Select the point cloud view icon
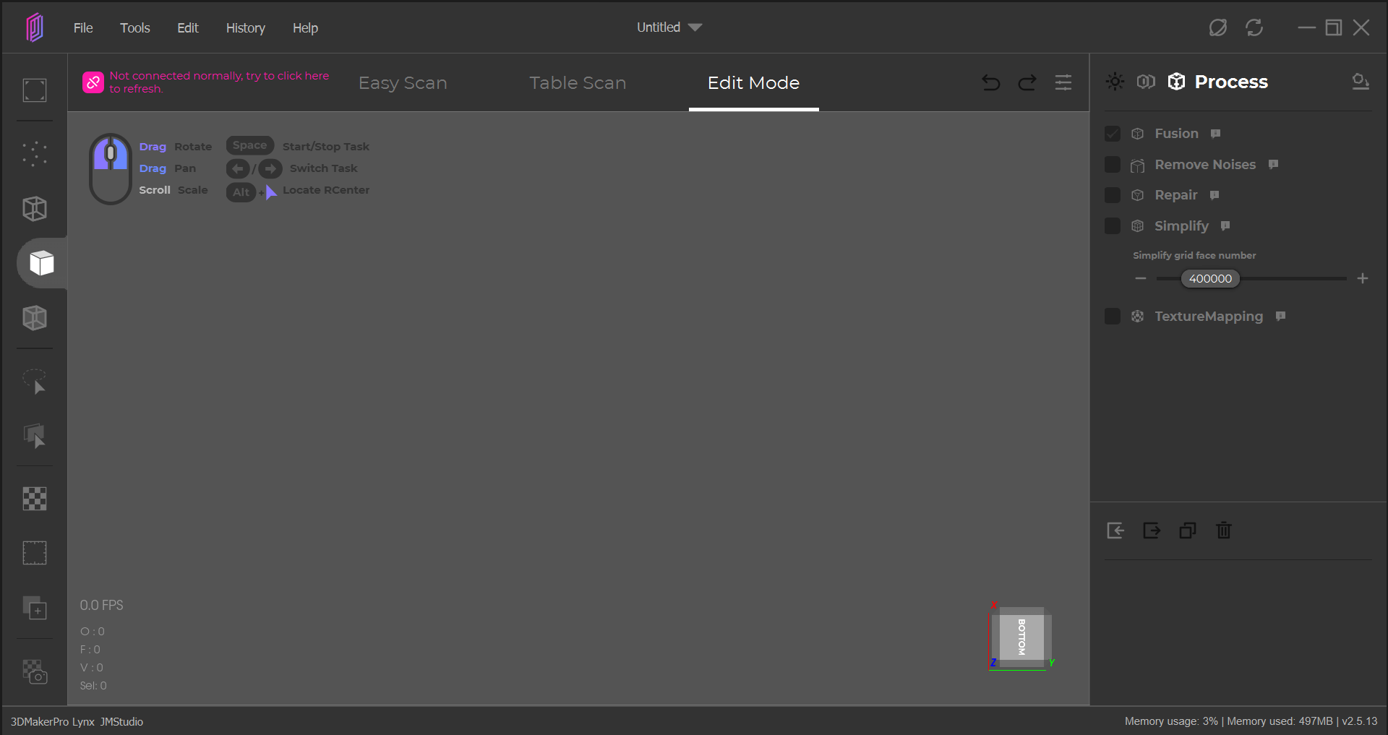 click(x=35, y=154)
